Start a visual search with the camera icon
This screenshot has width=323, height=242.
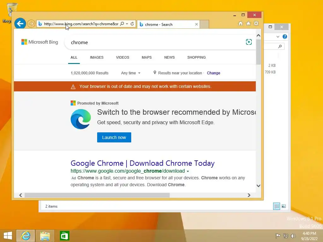coord(249,42)
